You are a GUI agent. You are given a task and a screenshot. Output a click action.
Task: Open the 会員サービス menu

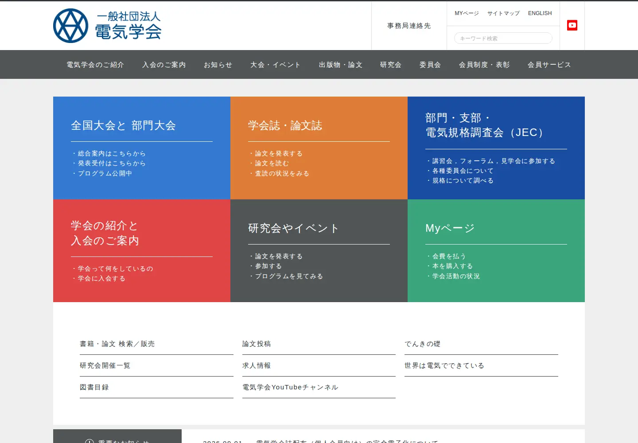[549, 65]
